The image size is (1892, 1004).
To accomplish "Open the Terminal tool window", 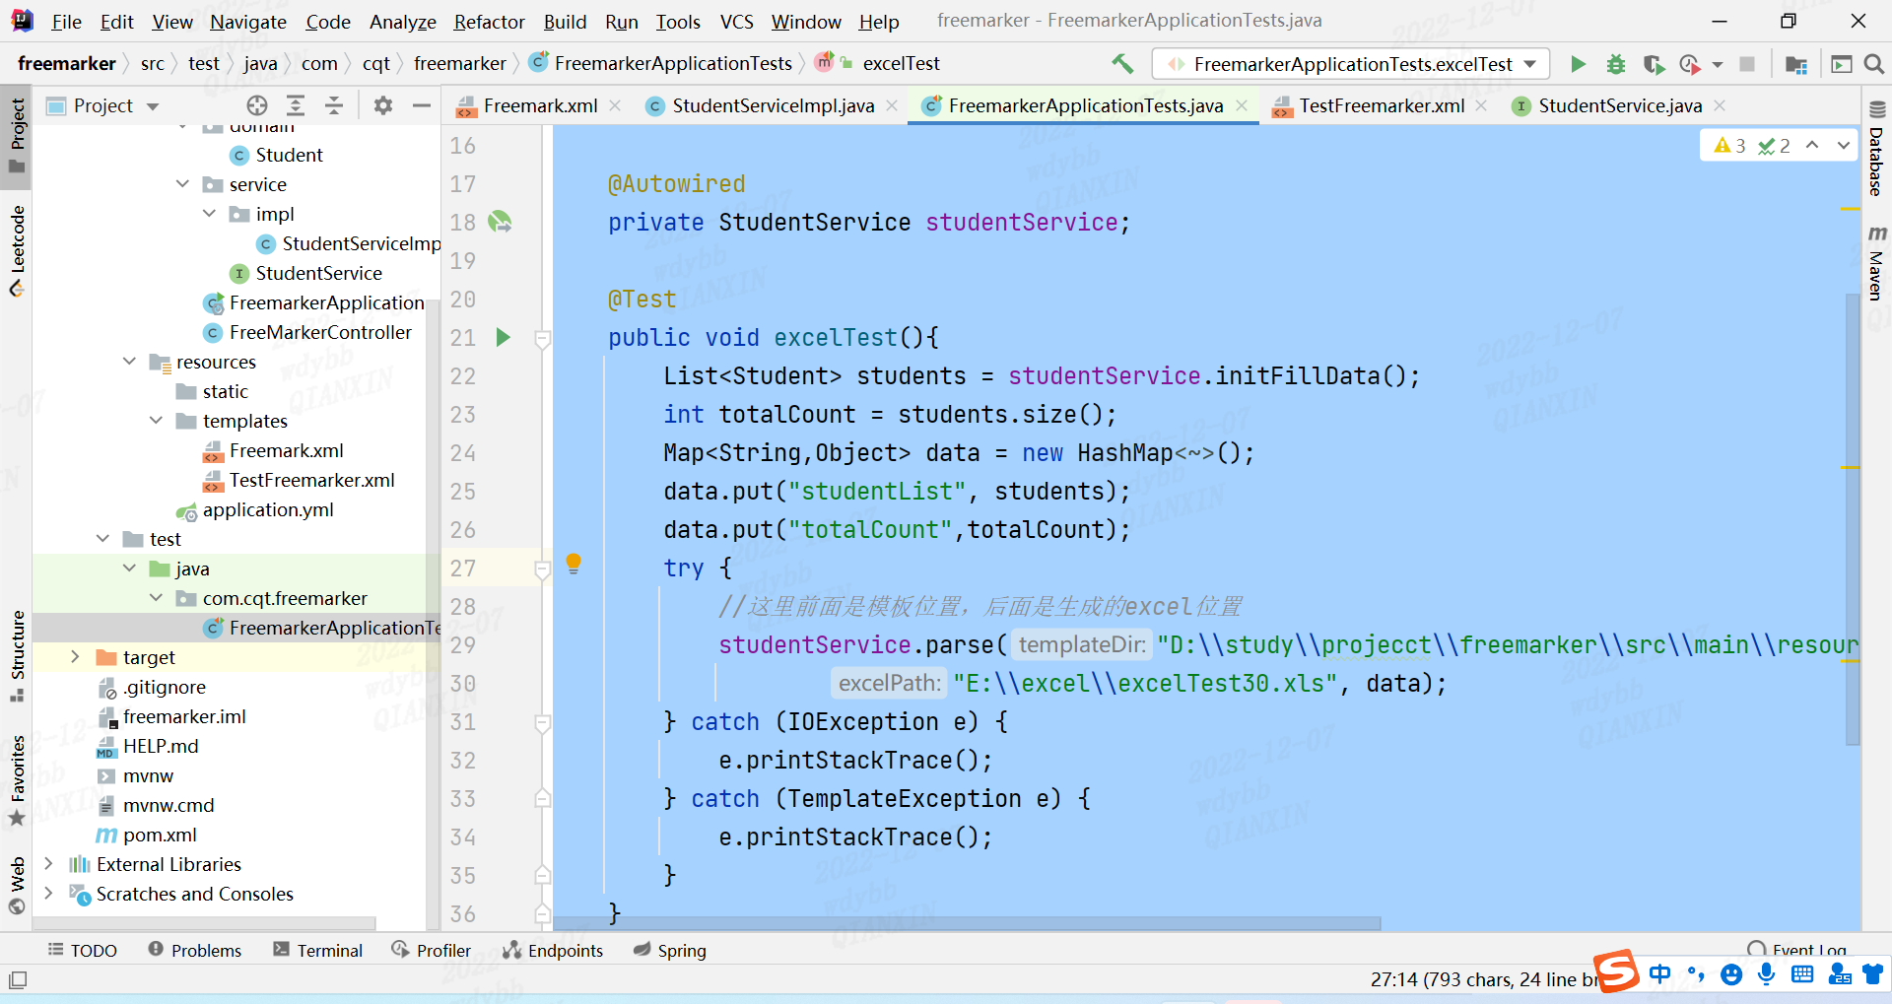I will (x=318, y=950).
